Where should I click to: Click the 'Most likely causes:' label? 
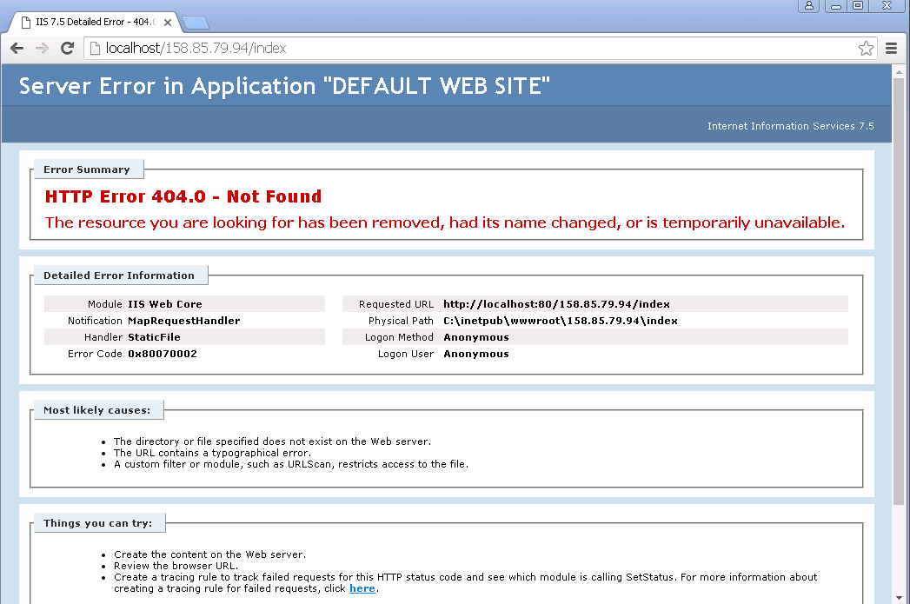click(x=97, y=410)
